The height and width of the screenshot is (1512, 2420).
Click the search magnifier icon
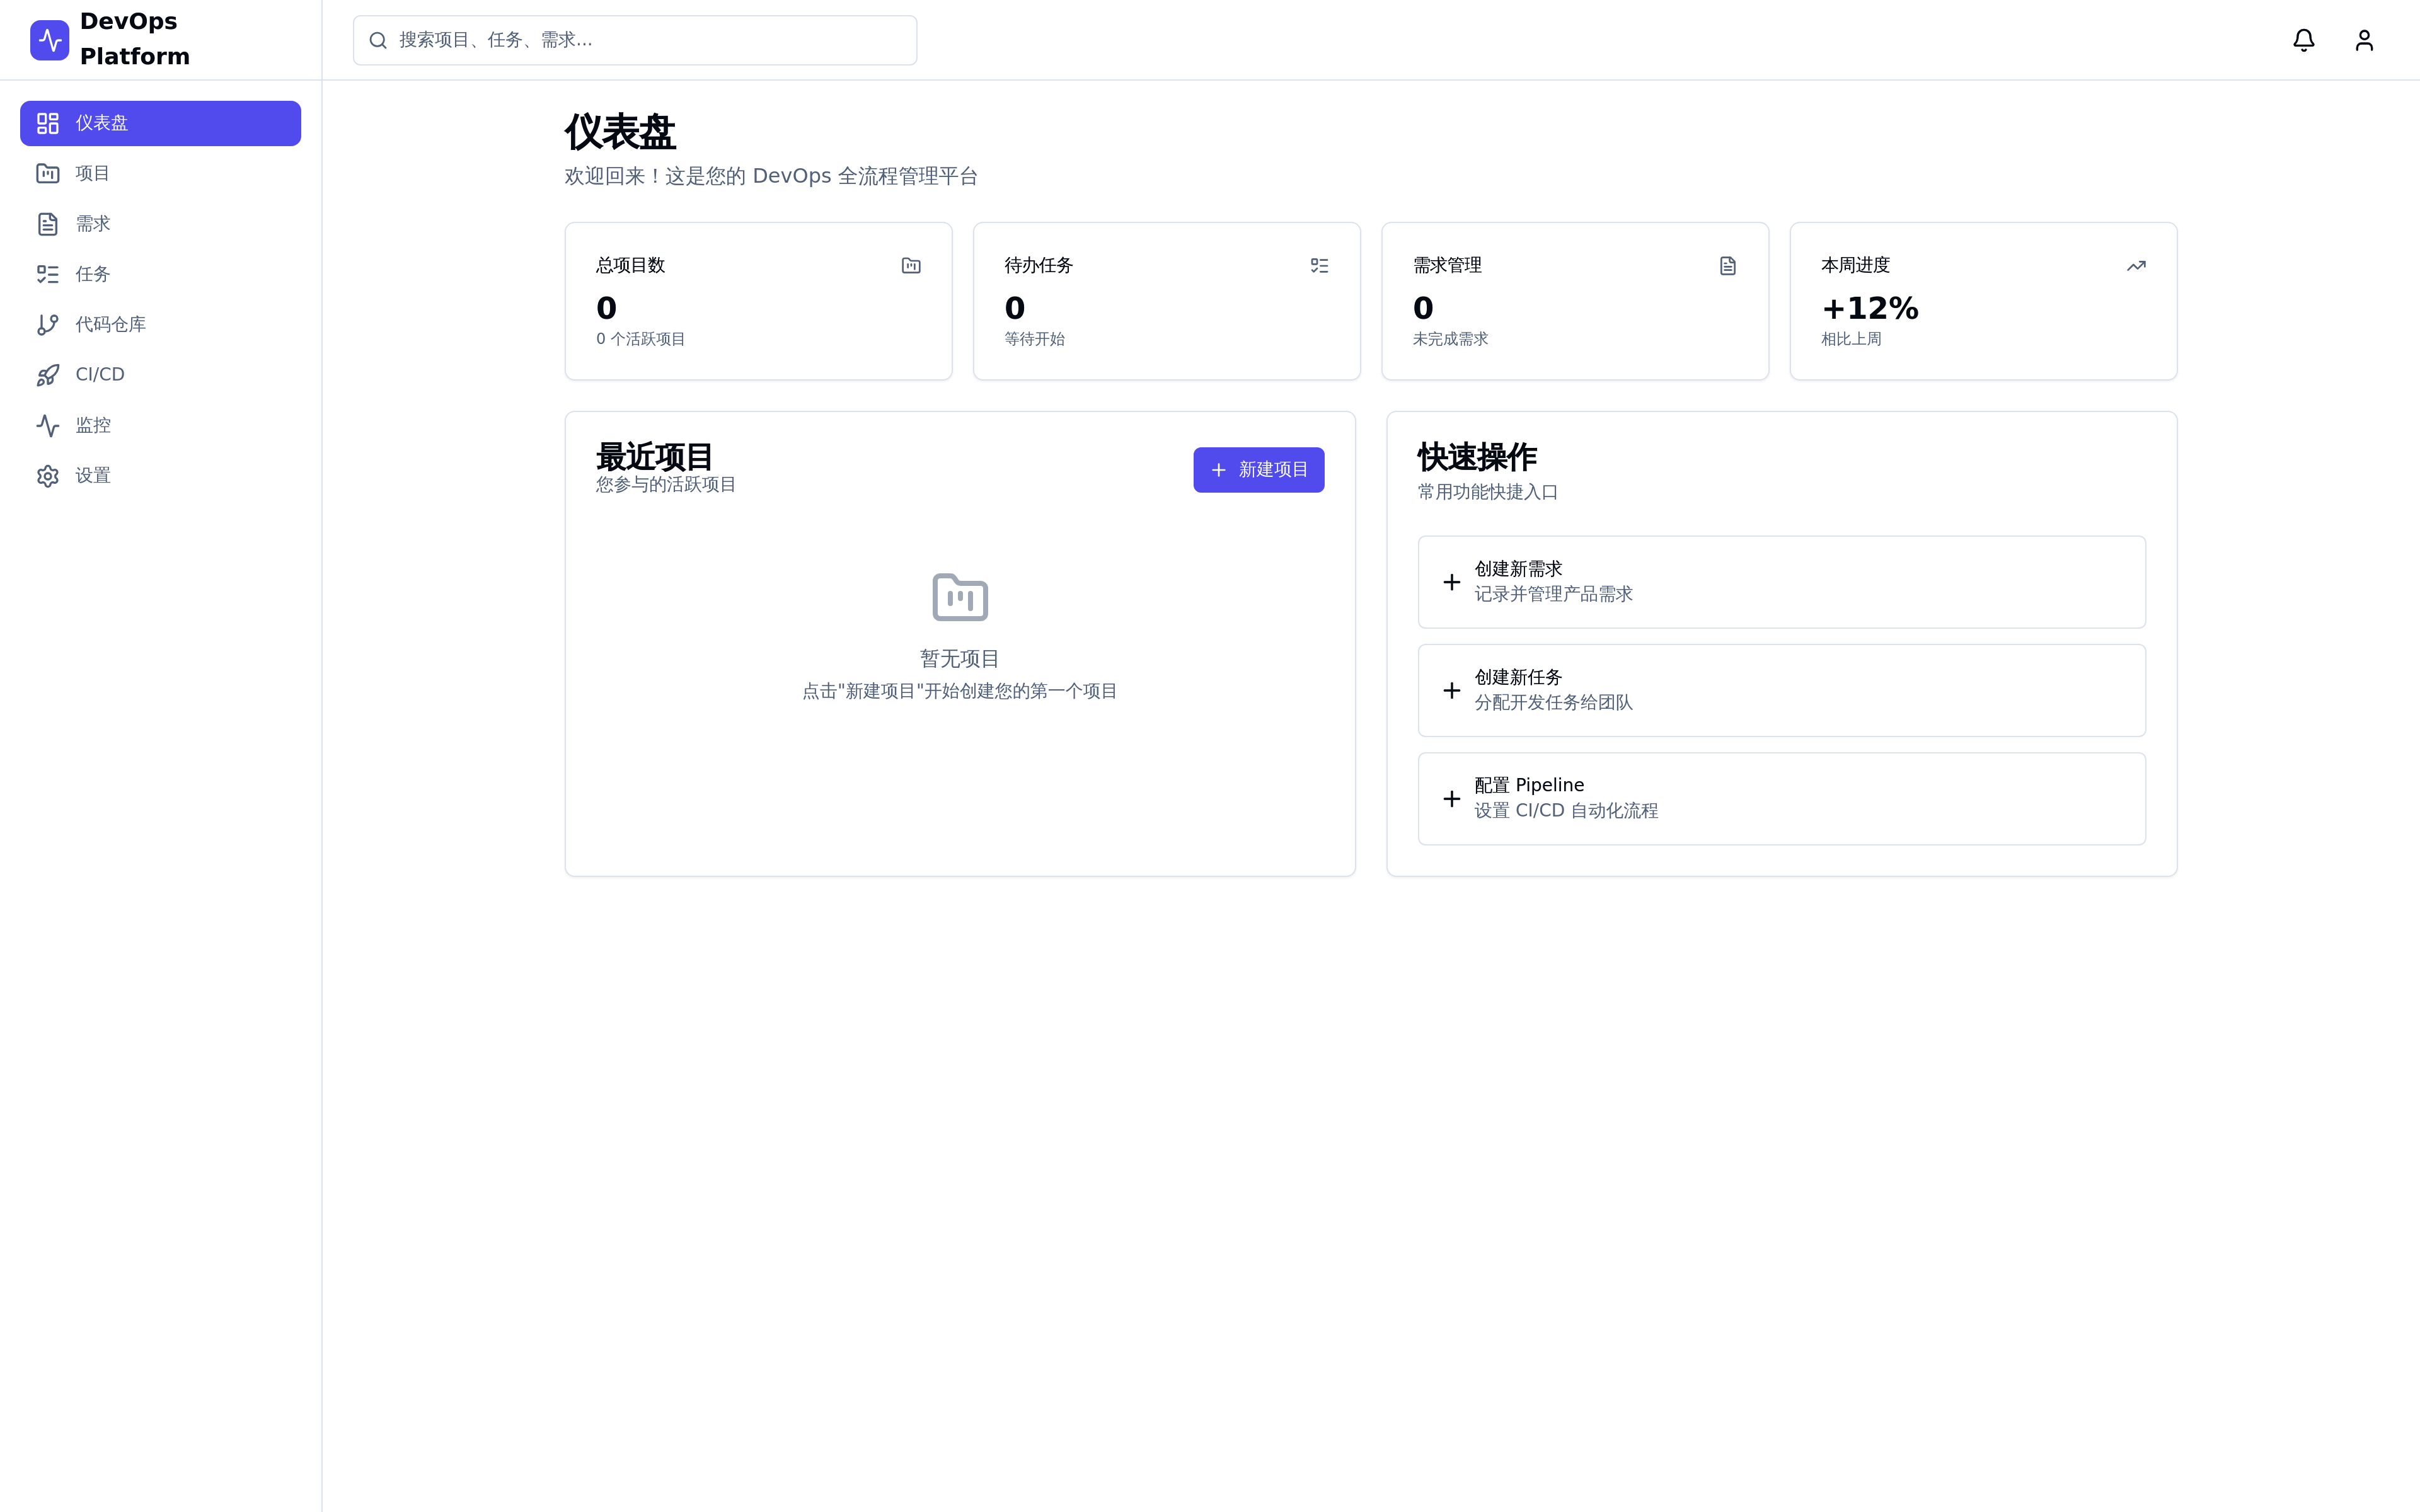(x=378, y=40)
